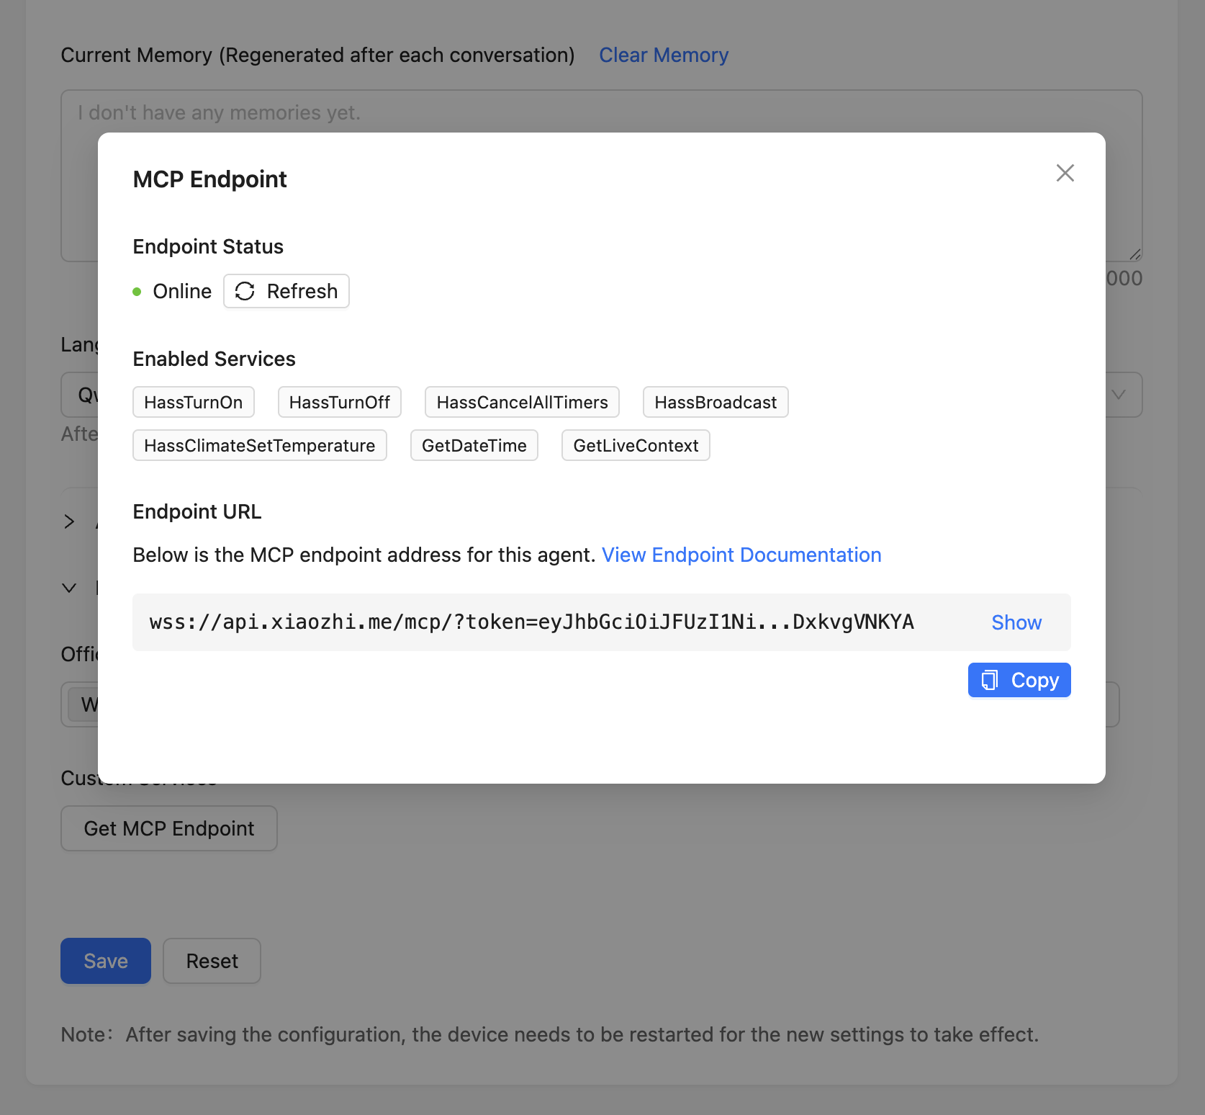Image resolution: width=1205 pixels, height=1115 pixels.
Task: Click the Refresh endpoint status button
Action: (x=286, y=291)
